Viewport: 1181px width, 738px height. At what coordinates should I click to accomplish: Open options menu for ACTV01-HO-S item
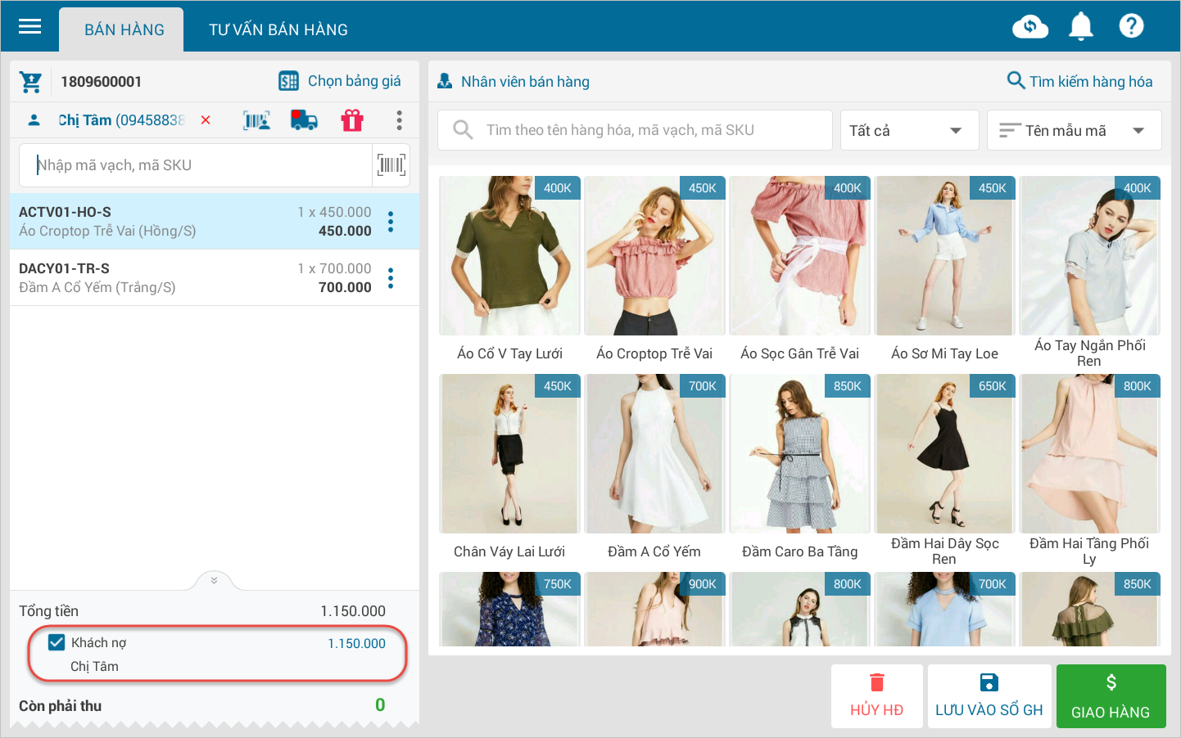pos(391,222)
